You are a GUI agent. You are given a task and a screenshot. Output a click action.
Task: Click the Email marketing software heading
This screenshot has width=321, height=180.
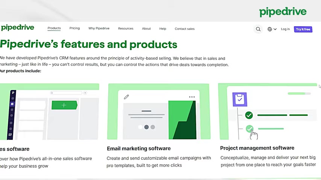[x=139, y=148]
